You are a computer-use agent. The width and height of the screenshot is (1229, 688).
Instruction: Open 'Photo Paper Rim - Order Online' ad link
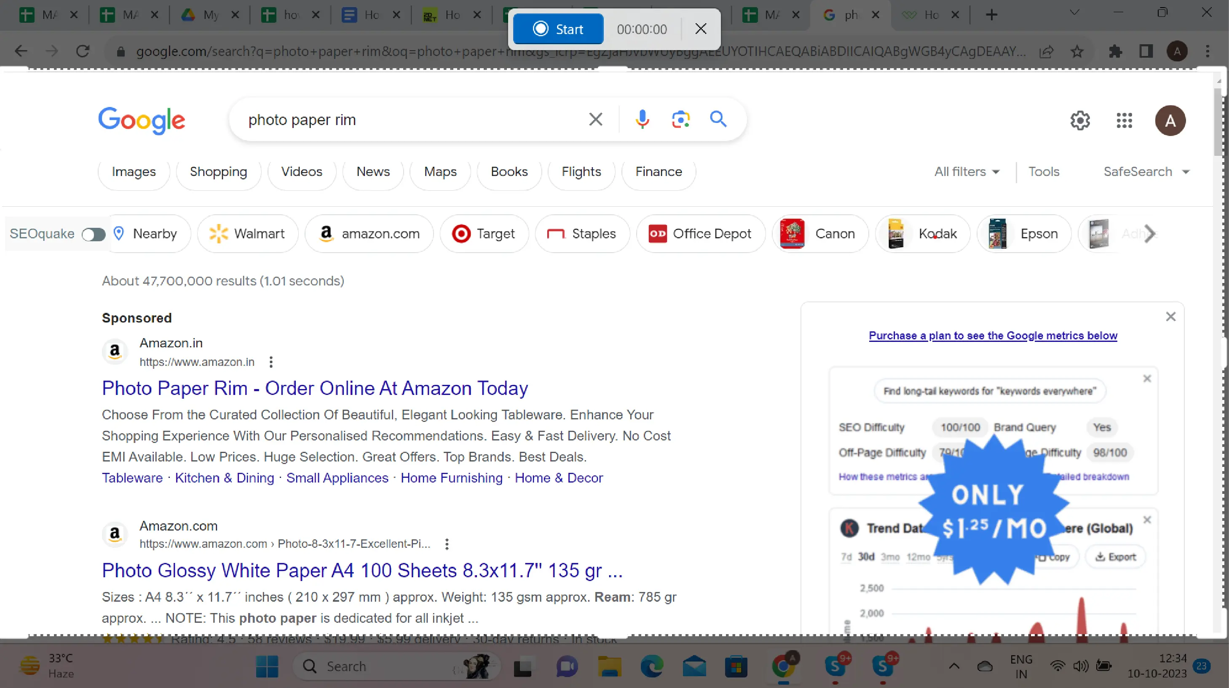click(315, 388)
